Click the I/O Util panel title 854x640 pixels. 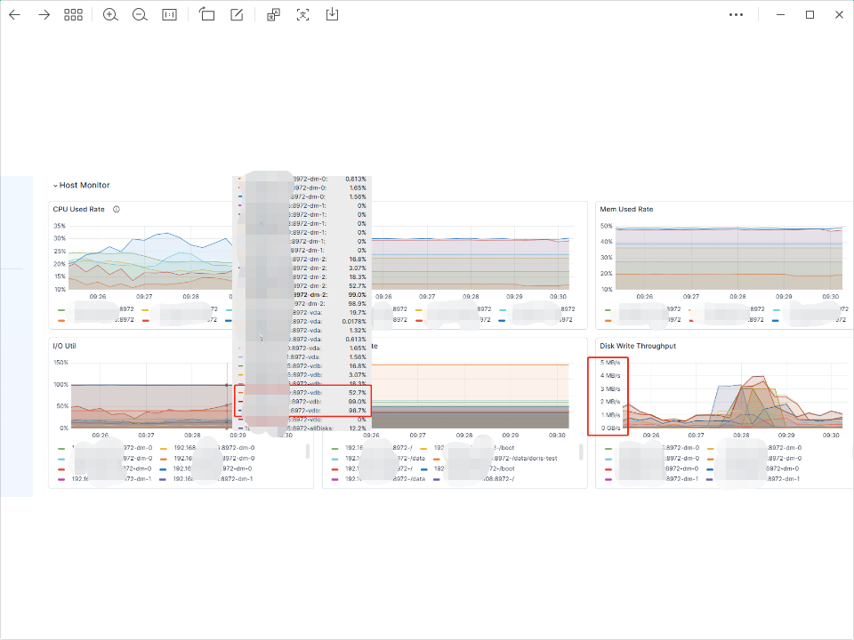click(x=65, y=346)
